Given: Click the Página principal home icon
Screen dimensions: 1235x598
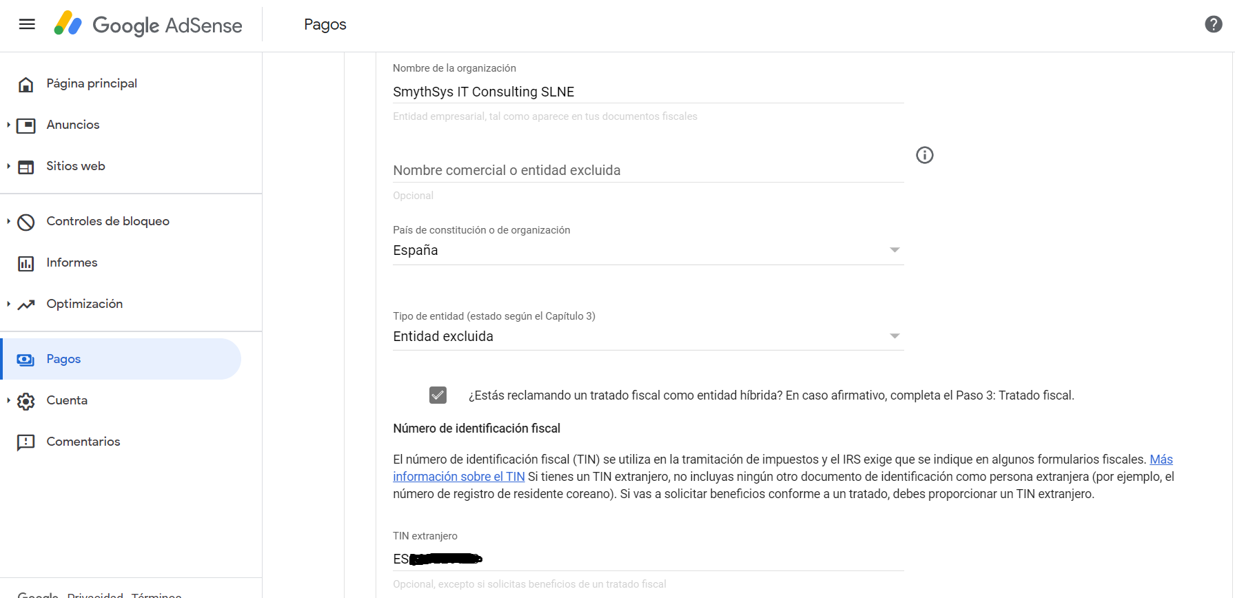Looking at the screenshot, I should 26,84.
